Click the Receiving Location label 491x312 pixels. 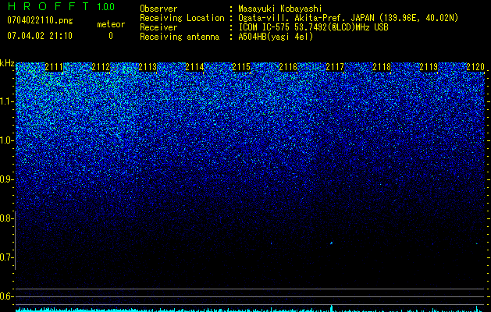pyautogui.click(x=182, y=18)
